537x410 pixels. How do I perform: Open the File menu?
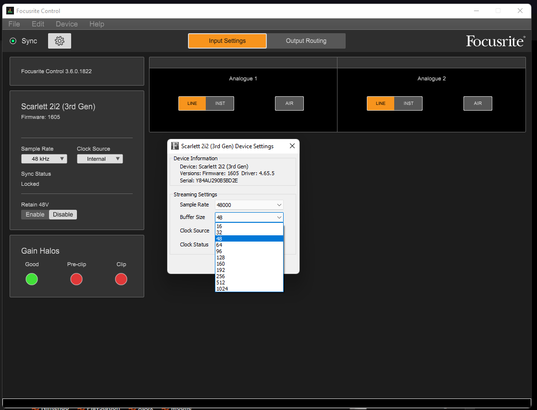tap(14, 24)
